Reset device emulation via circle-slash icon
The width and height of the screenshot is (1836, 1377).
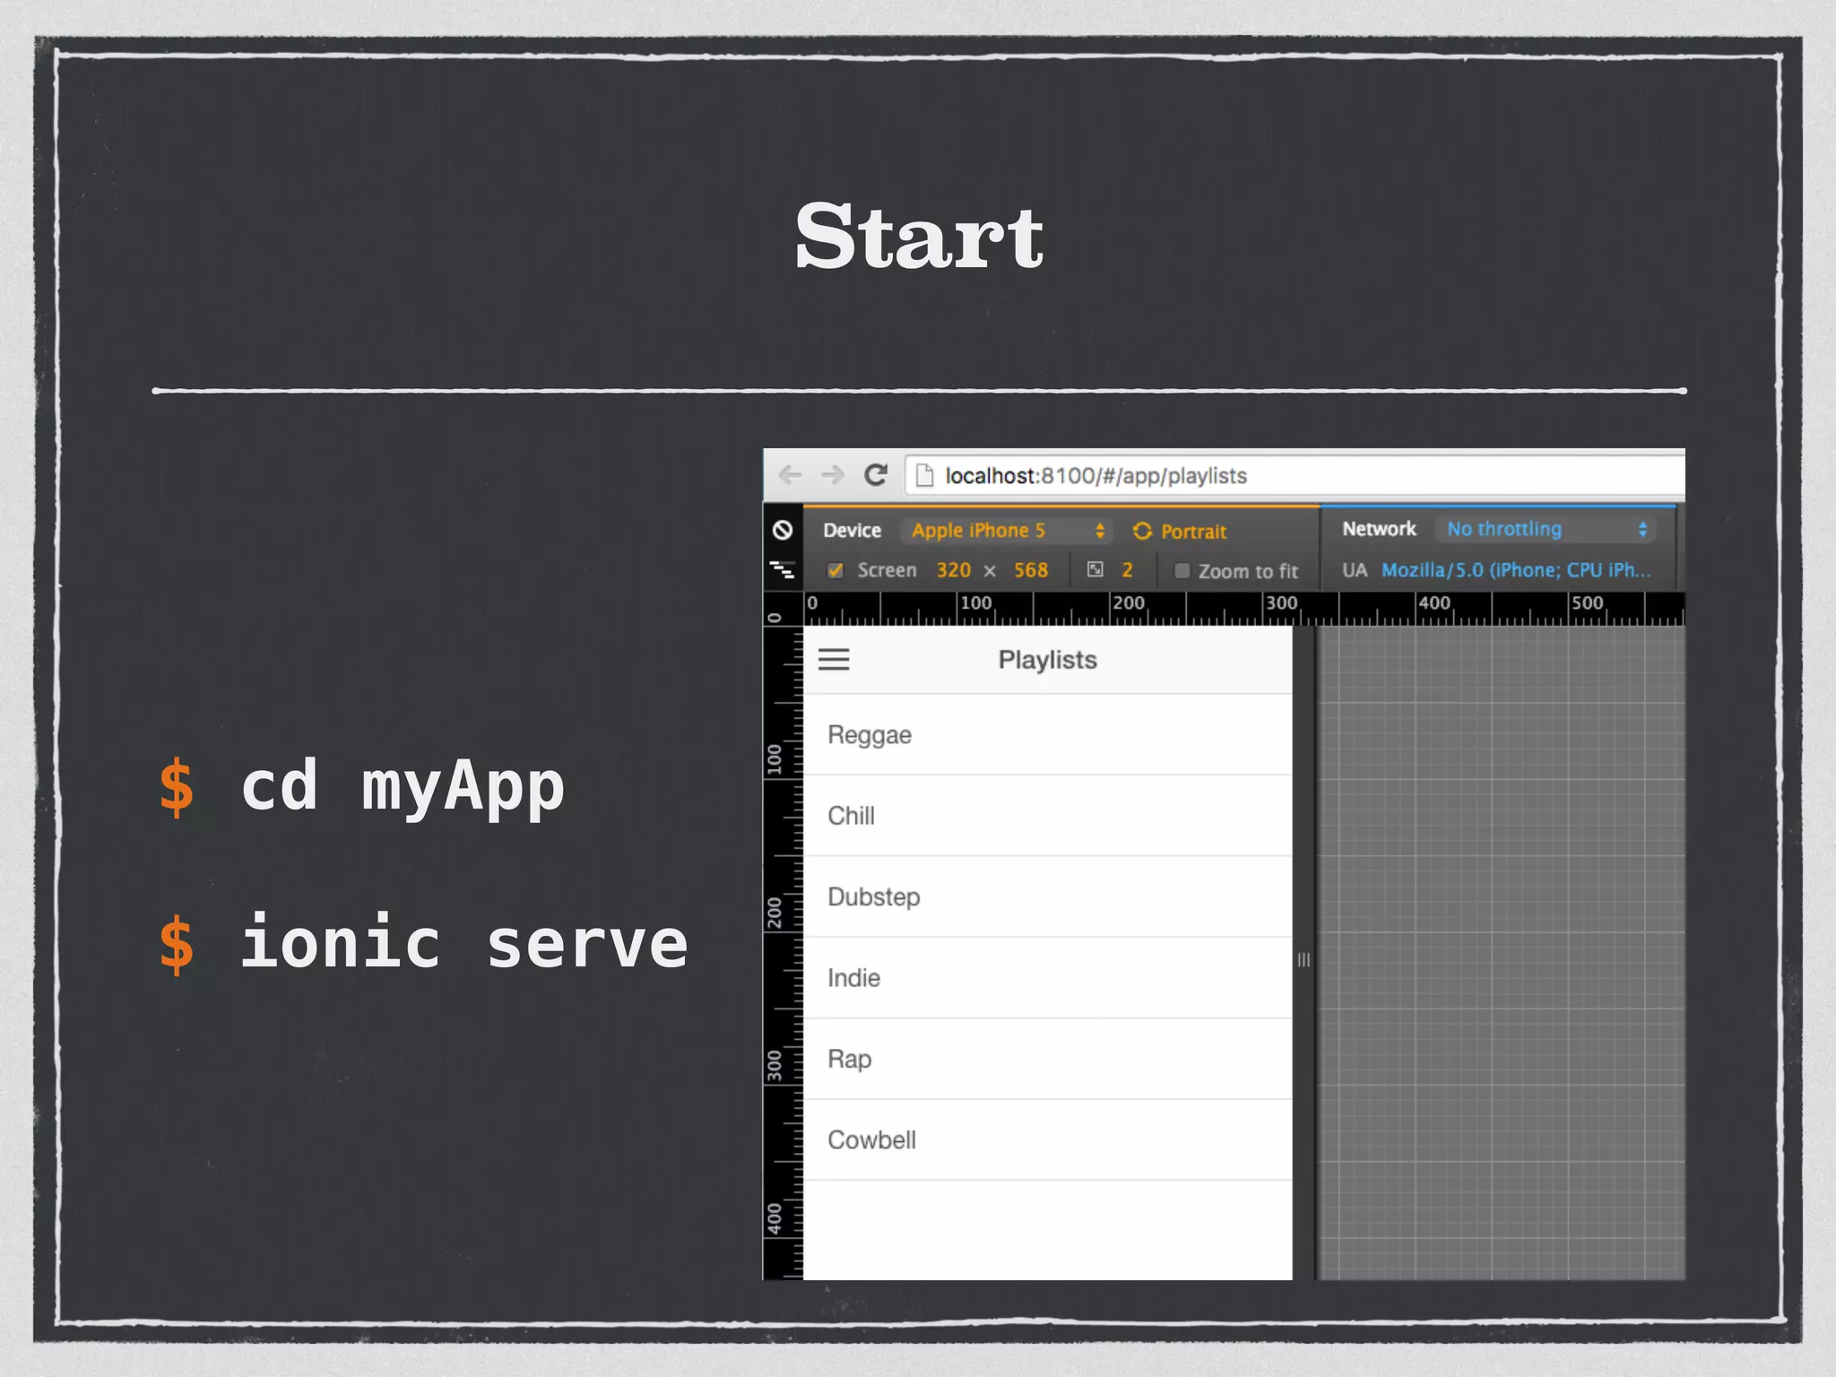[783, 530]
